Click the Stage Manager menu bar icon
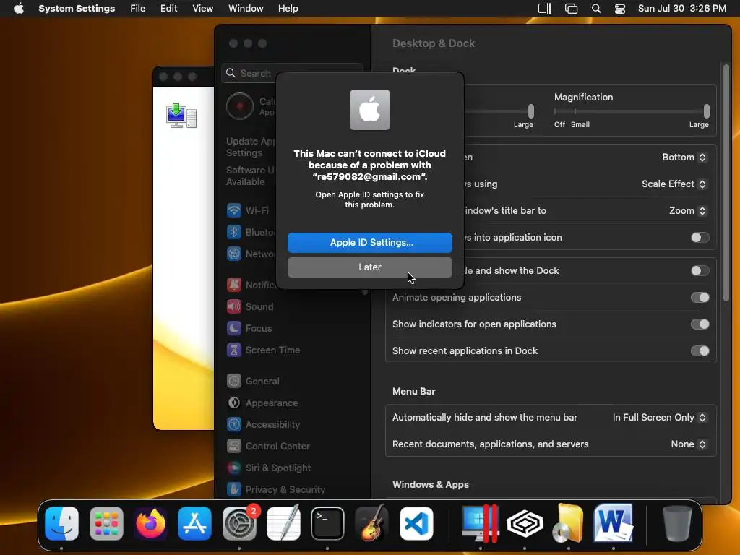This screenshot has width=740, height=555. coord(571,9)
